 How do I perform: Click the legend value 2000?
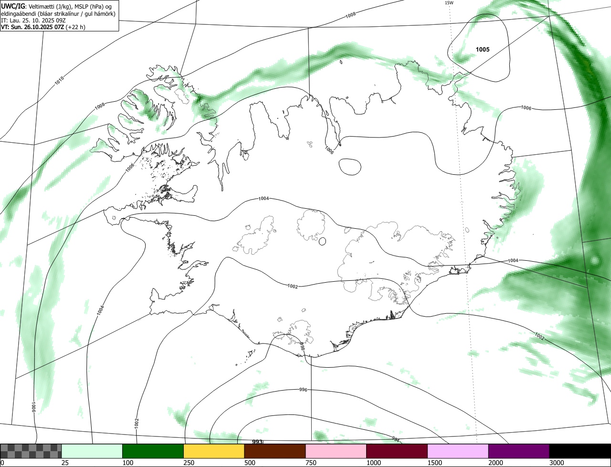pyautogui.click(x=495, y=463)
